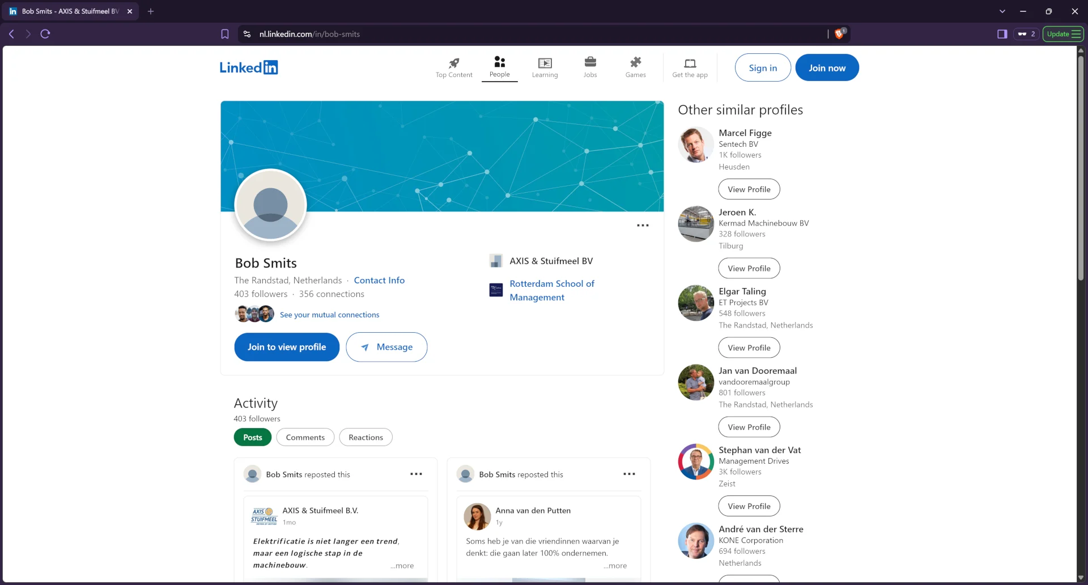Viewport: 1088px width, 585px height.
Task: Click Join to view profile button
Action: (287, 347)
